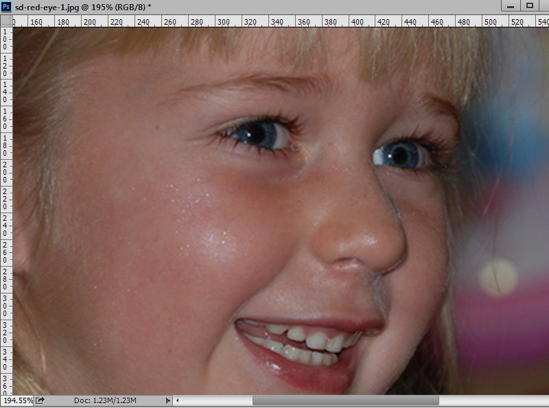Click the share/export icon in status bar

coord(40,400)
